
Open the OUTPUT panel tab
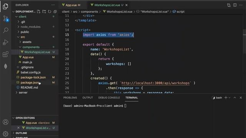tap(88, 98)
